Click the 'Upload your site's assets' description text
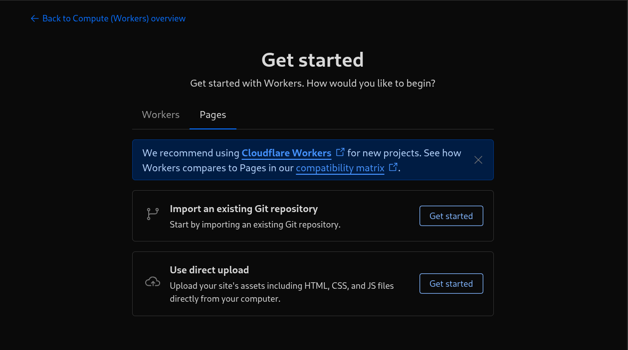This screenshot has height=350, width=628. [282, 286]
